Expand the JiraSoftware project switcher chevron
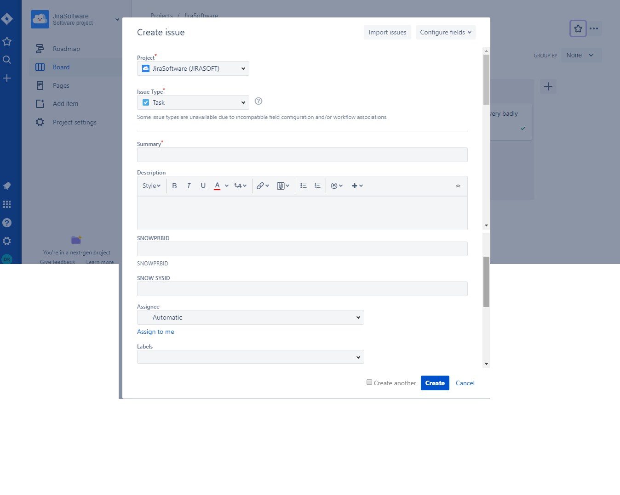Image resolution: width=620 pixels, height=495 pixels. tap(117, 19)
